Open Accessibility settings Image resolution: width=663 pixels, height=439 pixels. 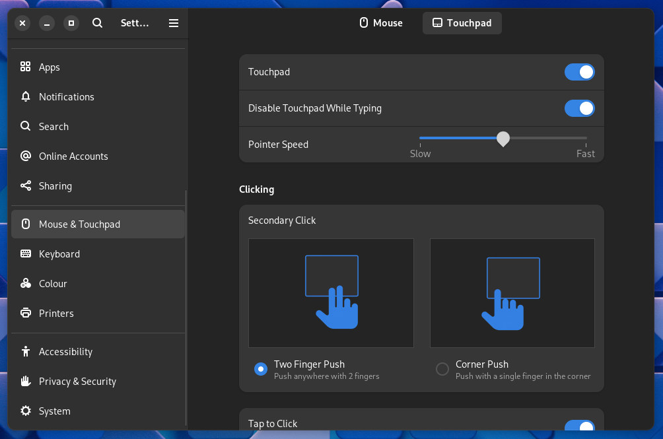[98, 352]
